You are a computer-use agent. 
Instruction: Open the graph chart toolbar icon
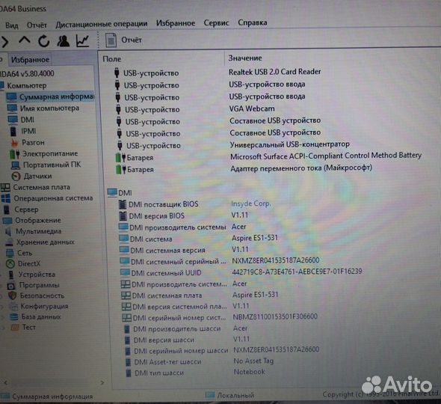click(x=83, y=41)
